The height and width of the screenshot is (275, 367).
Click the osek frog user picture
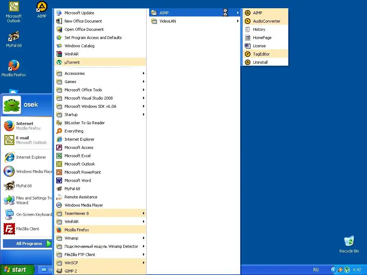click(x=12, y=105)
